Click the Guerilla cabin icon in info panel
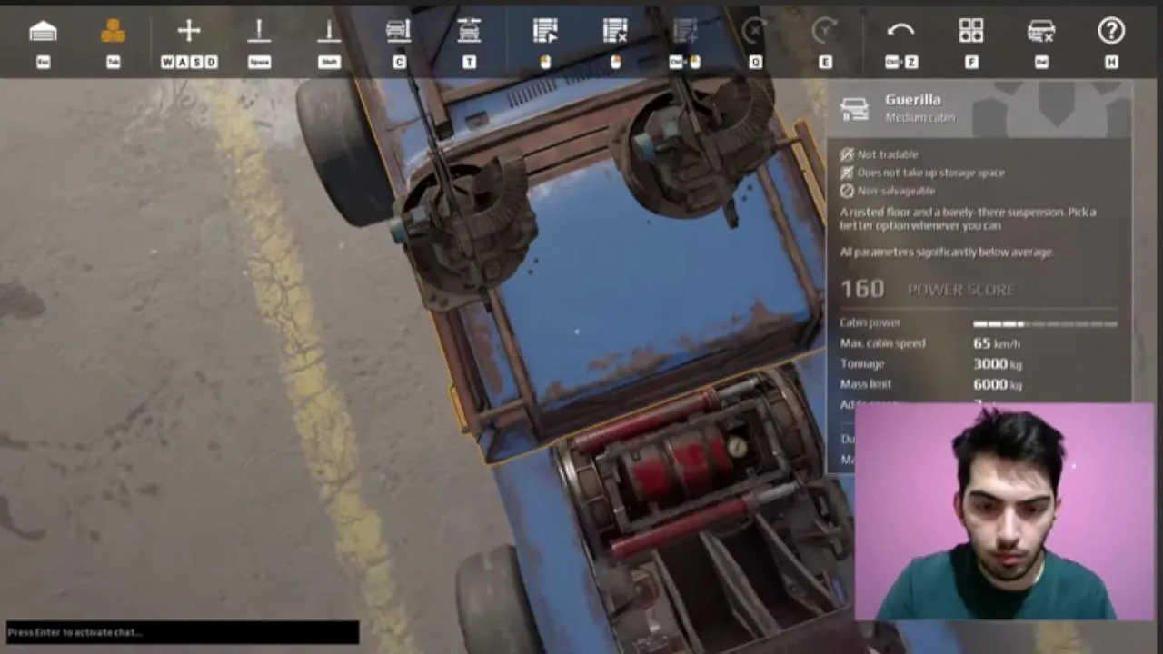This screenshot has height=654, width=1163. click(854, 109)
